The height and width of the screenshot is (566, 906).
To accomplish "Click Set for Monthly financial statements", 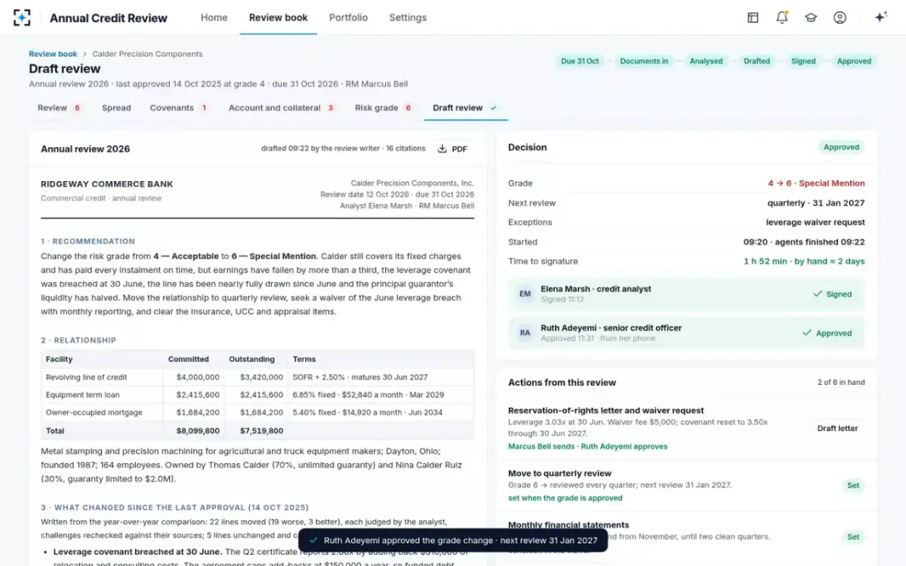I will 853,537.
